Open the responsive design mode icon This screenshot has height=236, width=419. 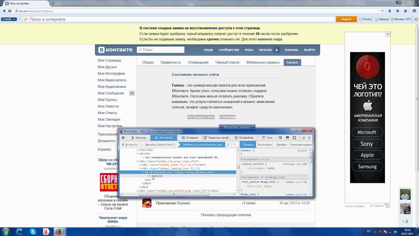(x=294, y=138)
